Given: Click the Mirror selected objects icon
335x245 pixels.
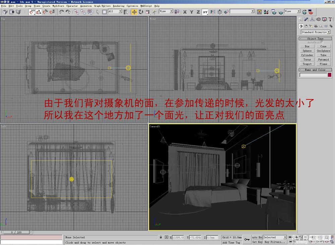Looking at the screenshot, I should pyautogui.click(x=213, y=12).
